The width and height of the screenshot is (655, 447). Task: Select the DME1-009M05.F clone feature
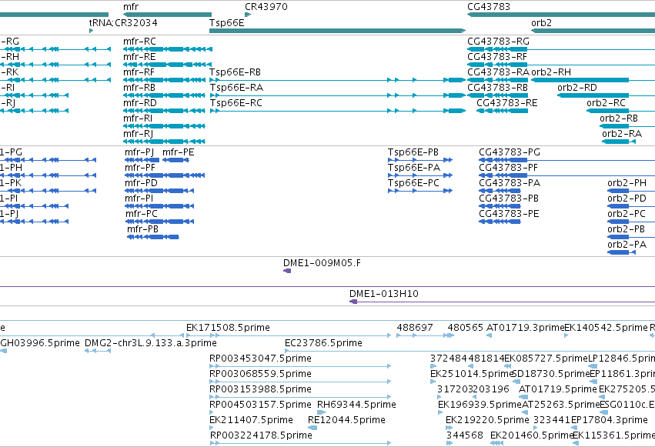point(287,272)
